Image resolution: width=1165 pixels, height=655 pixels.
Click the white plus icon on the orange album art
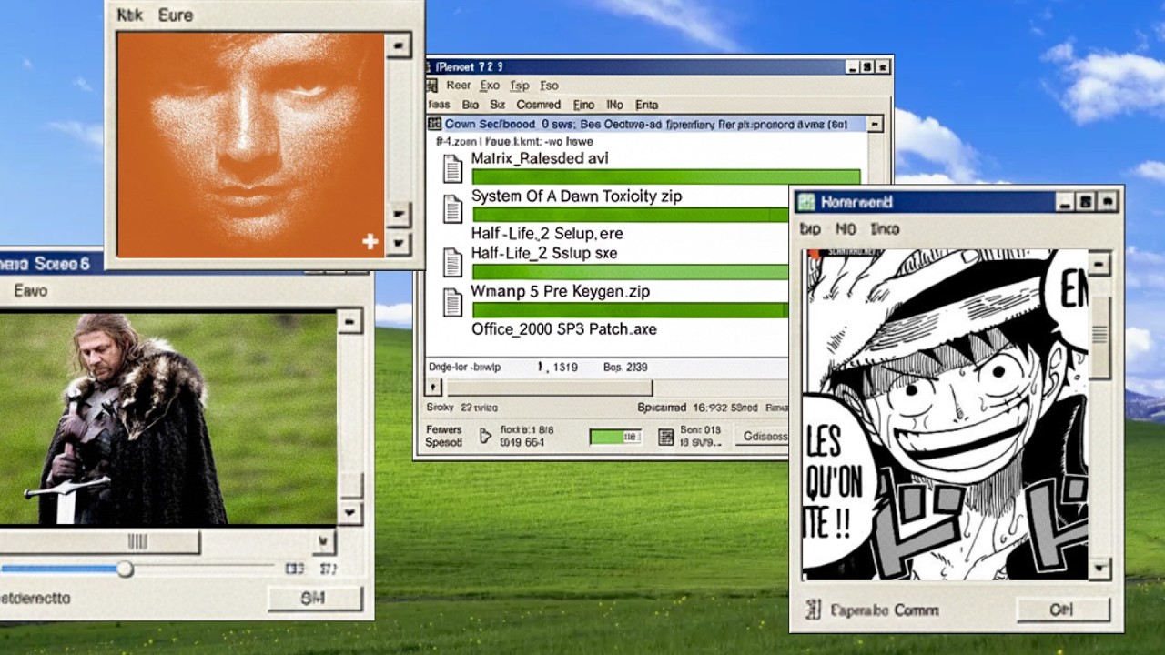(370, 241)
